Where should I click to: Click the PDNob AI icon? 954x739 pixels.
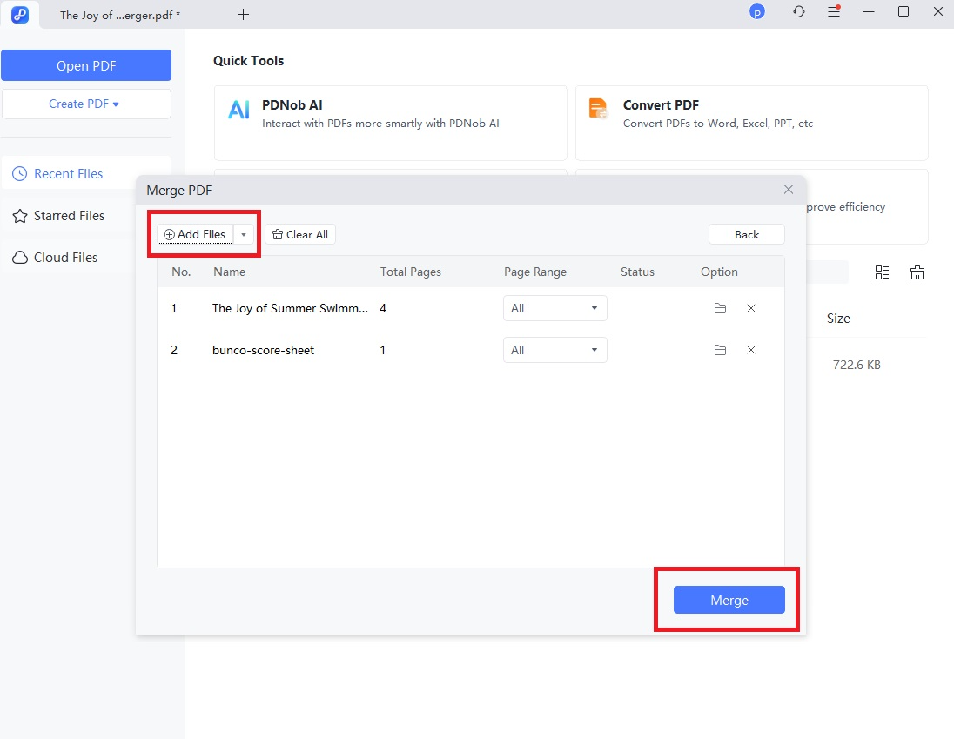(x=238, y=110)
